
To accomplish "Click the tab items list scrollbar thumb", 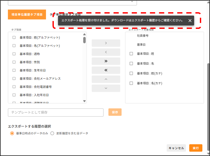I will coord(84,40).
